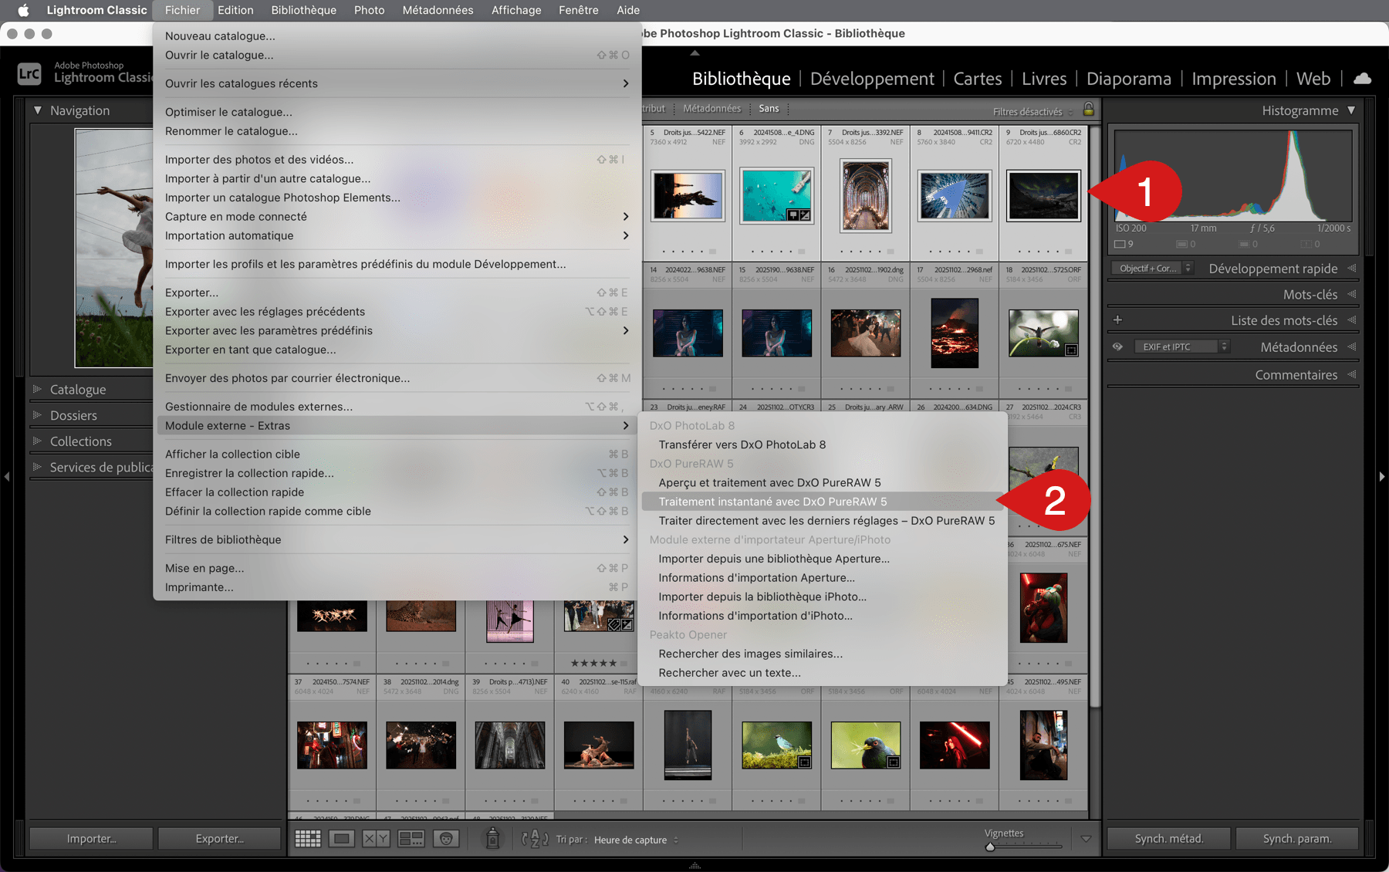Expand the Mots-clés panel
Viewport: 1389px width, 872px height.
click(x=1352, y=294)
